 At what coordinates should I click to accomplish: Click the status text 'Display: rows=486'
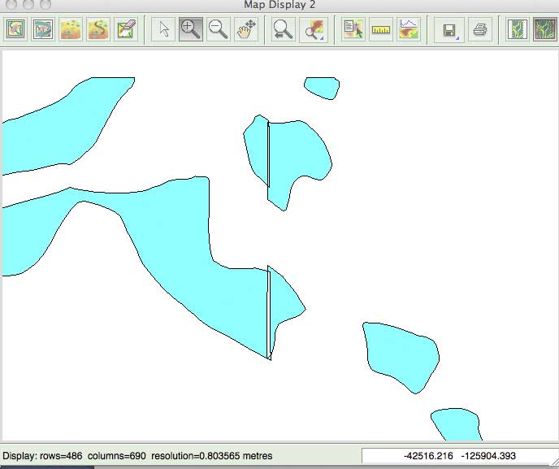[x=42, y=456]
